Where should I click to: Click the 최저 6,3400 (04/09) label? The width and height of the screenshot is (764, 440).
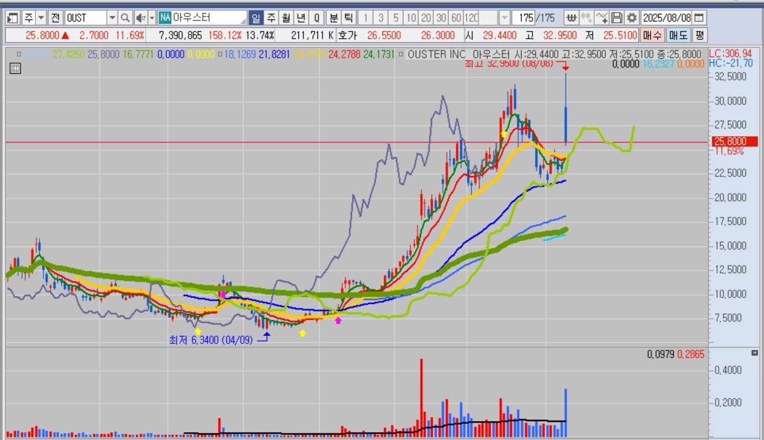pyautogui.click(x=211, y=340)
